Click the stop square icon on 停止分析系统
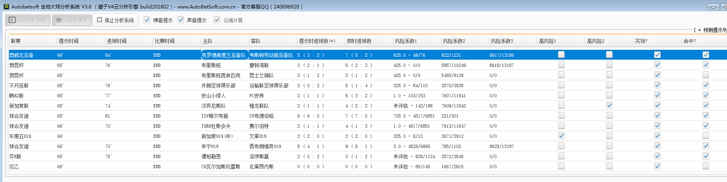Screen dimensions: 727x182 [x=99, y=20]
